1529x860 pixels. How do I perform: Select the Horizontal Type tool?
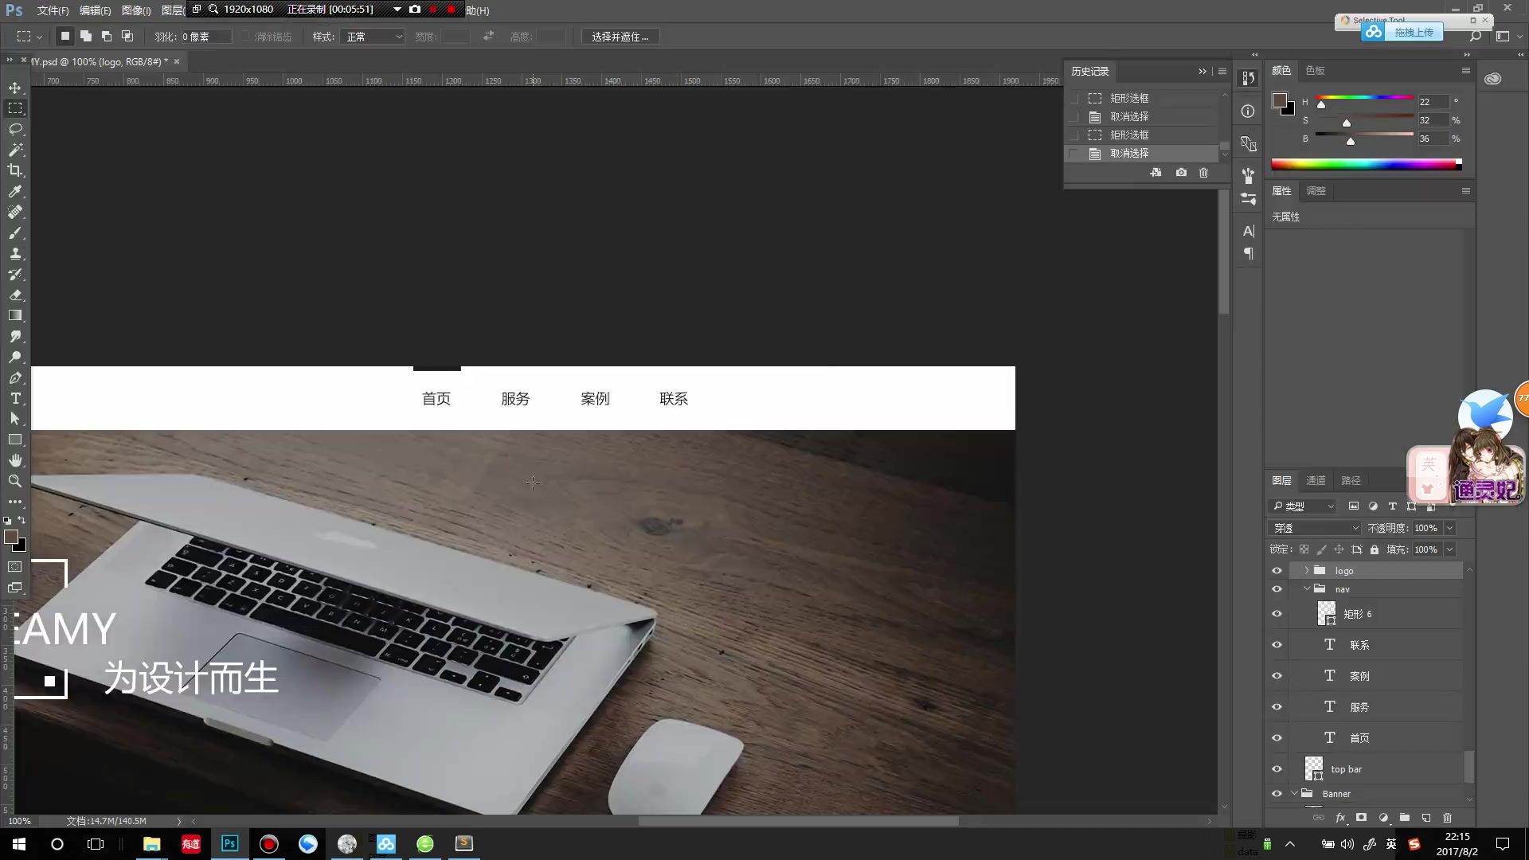15,398
